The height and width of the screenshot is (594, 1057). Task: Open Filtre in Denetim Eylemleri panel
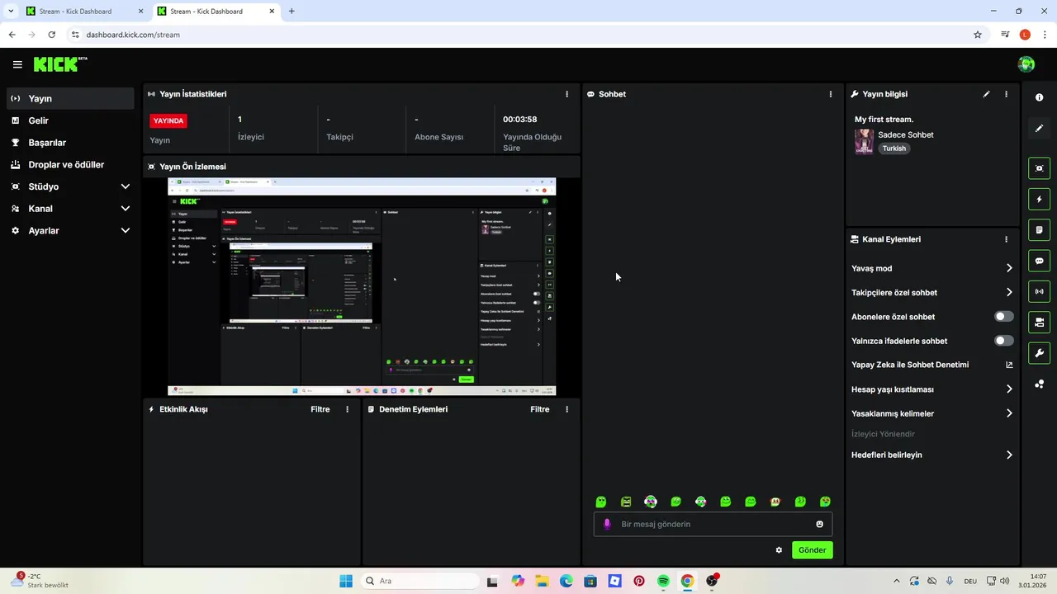coord(540,409)
